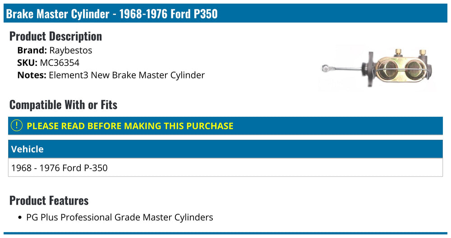Select the Raybestos brand name
The image size is (451, 238).
[71, 50]
